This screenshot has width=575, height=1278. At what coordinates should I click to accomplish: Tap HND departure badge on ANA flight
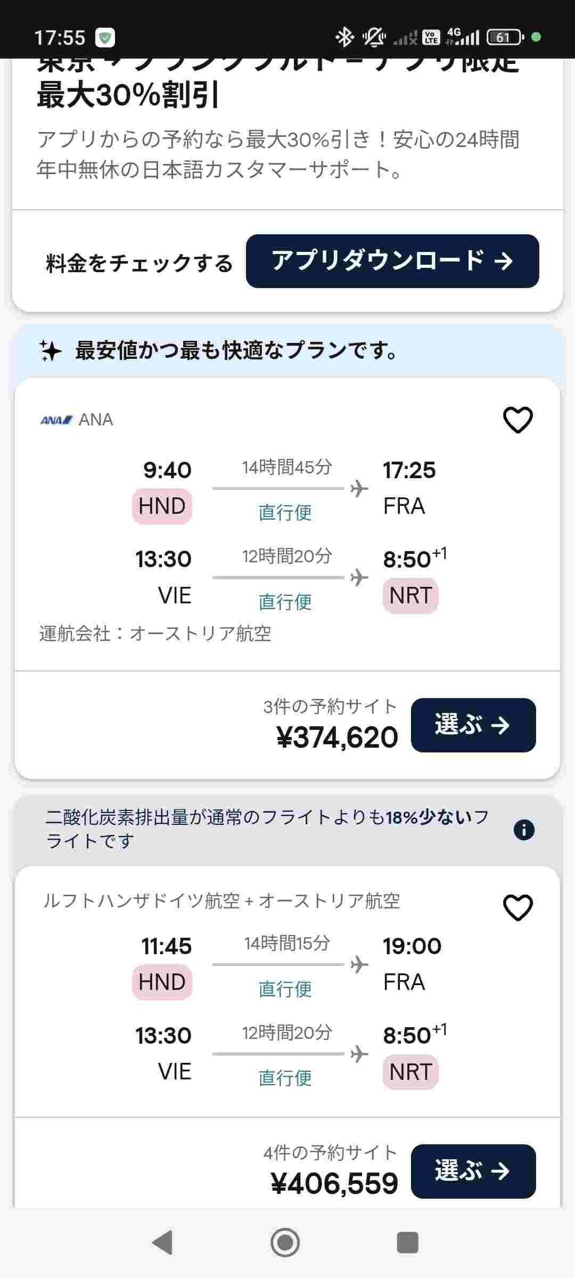tap(162, 506)
